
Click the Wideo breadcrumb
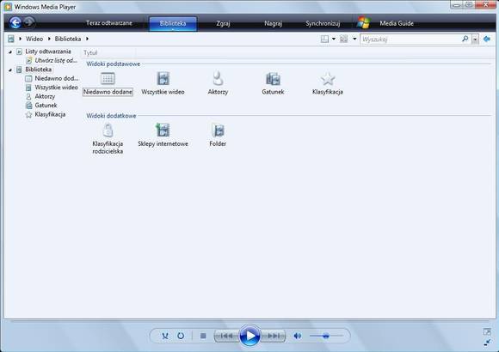(34, 39)
